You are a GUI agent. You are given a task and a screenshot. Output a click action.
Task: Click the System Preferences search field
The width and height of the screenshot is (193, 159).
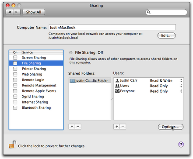pyautogui.click(x=166, y=12)
